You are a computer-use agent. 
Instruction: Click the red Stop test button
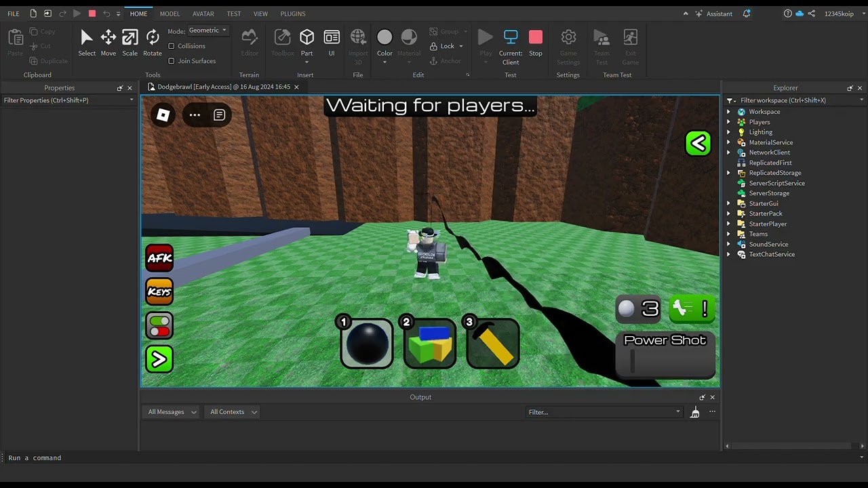pyautogui.click(x=536, y=43)
